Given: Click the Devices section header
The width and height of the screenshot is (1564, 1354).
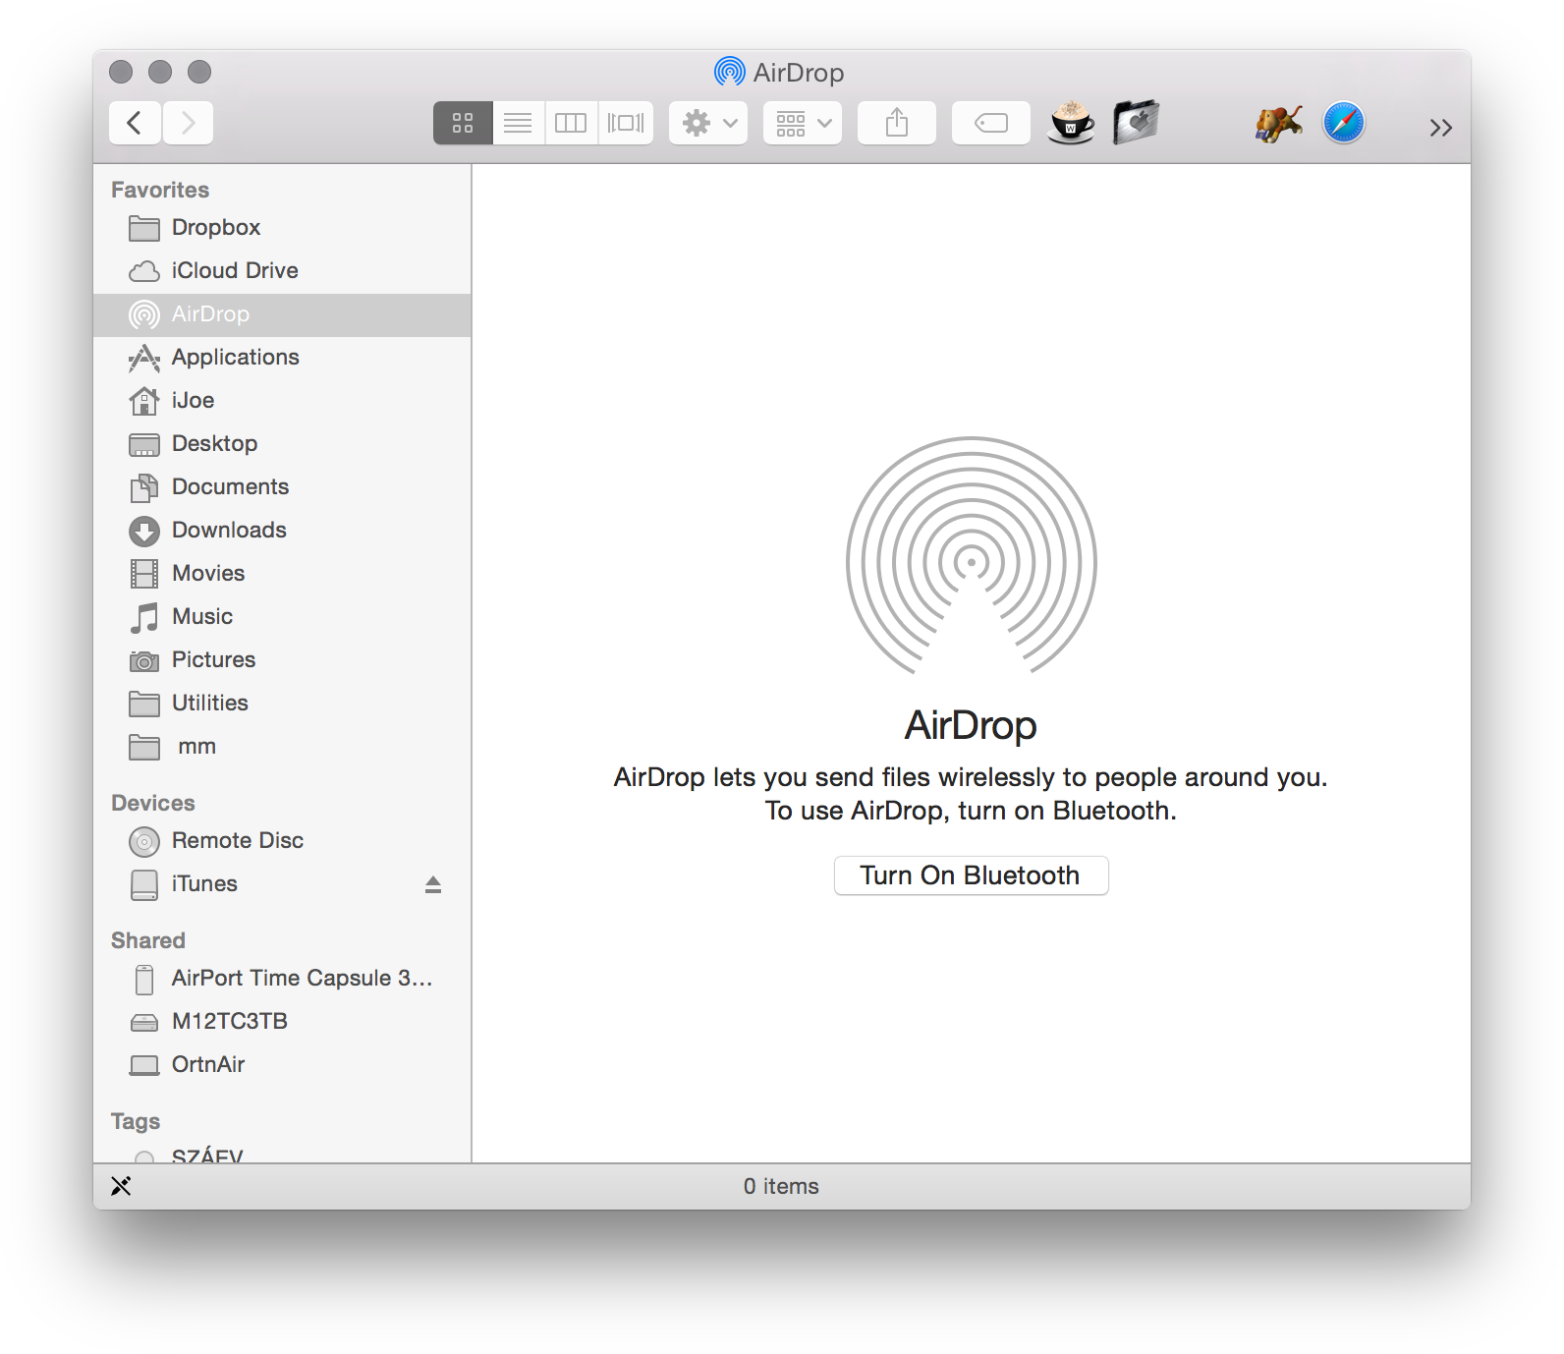Looking at the screenshot, I should tap(153, 803).
